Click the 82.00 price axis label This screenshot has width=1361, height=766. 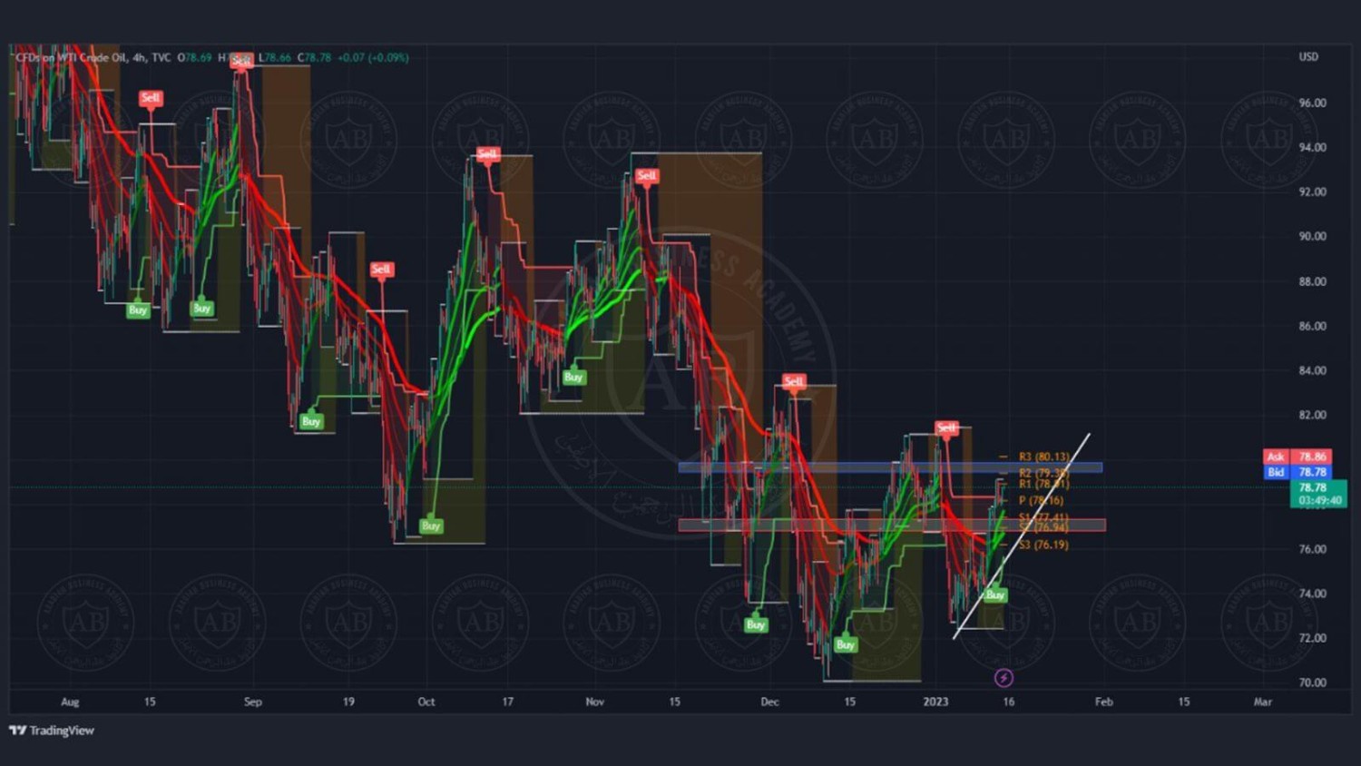pyautogui.click(x=1312, y=415)
